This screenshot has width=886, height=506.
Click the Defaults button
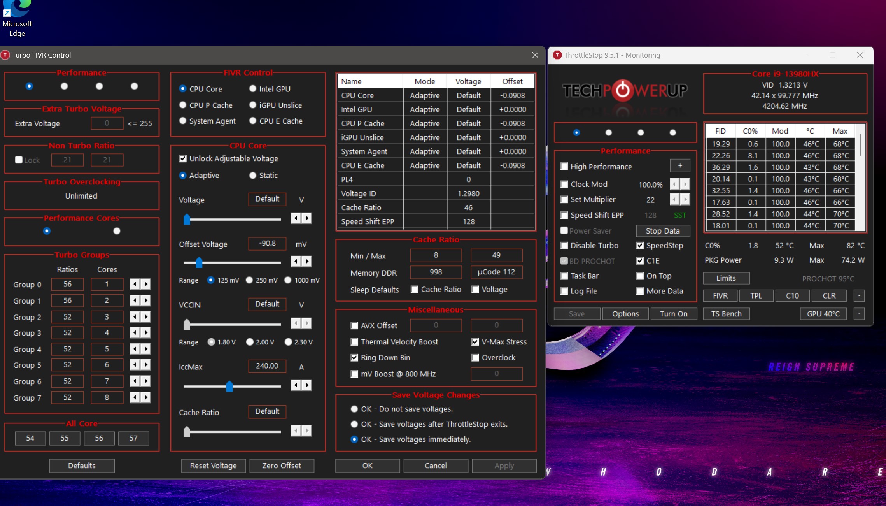pos(82,466)
